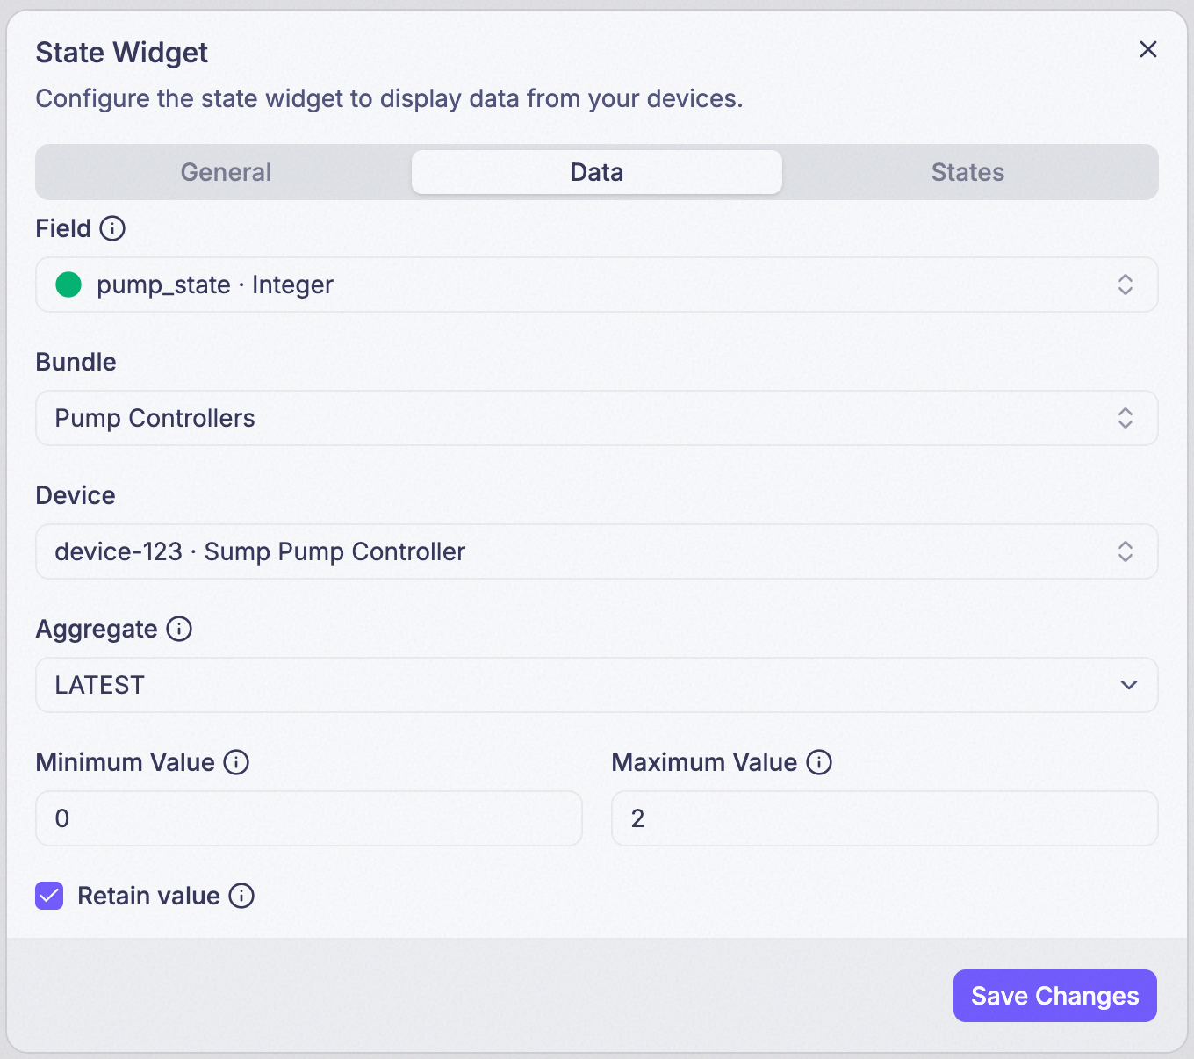Click the Minimum Value input field
Image resolution: width=1194 pixels, height=1059 pixels.
click(309, 818)
